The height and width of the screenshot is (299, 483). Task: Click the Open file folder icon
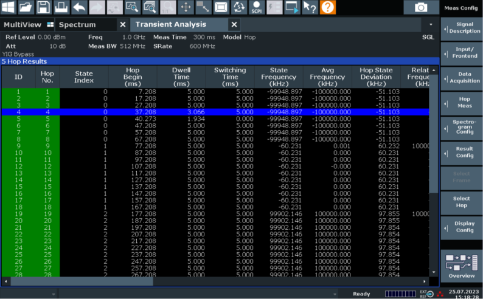(26, 7)
